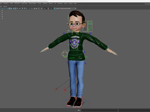The height and width of the screenshot is (112, 150).
Task: Click the dimmed Depth of Field icon
Action: 29,8
